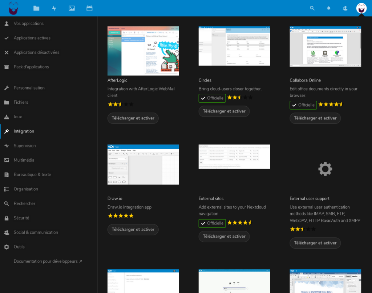Screen dimensions: 372x293
Task: Open the contacts menu icon
Action: [345, 8]
